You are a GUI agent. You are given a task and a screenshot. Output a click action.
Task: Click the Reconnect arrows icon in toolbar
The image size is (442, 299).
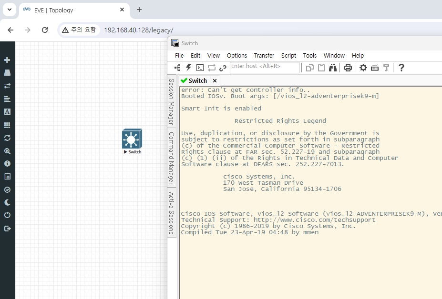point(212,68)
